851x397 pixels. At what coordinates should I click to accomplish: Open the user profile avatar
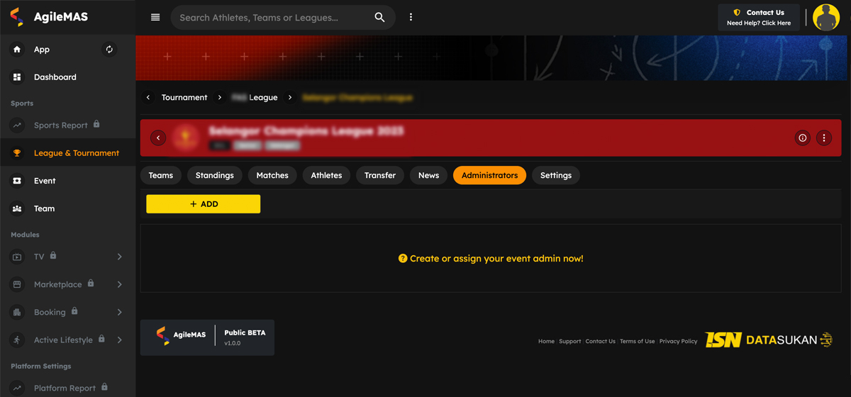pos(826,18)
